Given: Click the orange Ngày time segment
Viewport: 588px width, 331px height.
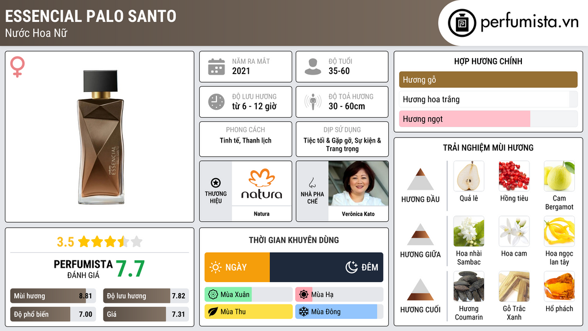Looking at the screenshot, I should (237, 267).
